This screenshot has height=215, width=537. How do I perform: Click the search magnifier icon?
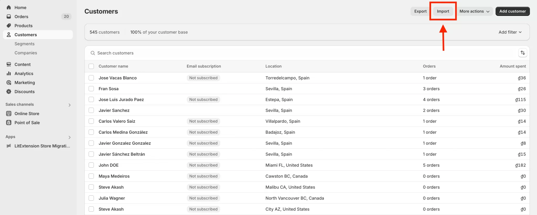click(93, 53)
